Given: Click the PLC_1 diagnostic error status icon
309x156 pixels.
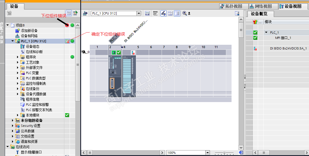Looking at the screenshot, I should pyautogui.click(x=67, y=41).
